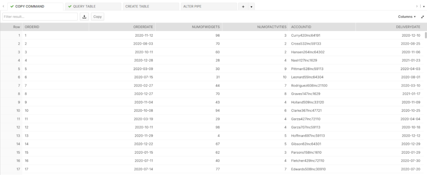
Task: Add a new worksheet tab with plus
Action: 243,7
